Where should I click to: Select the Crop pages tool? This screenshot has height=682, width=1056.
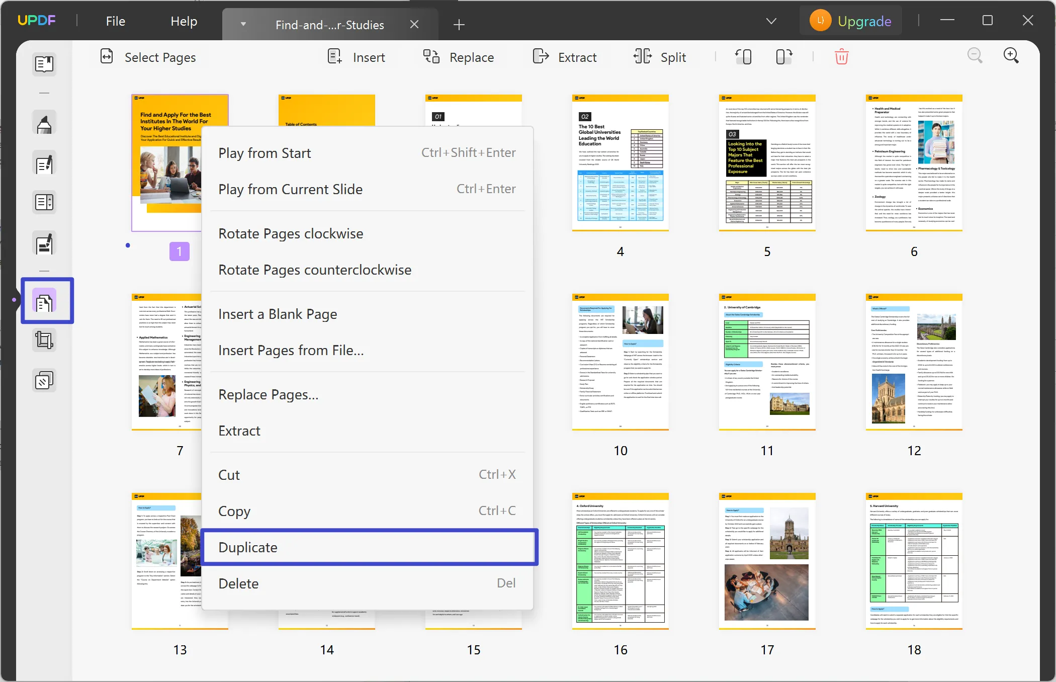(44, 340)
